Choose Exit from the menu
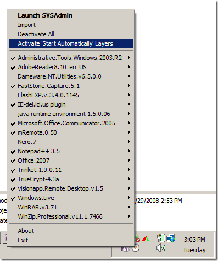This screenshot has height=261, width=218. (x=71, y=240)
